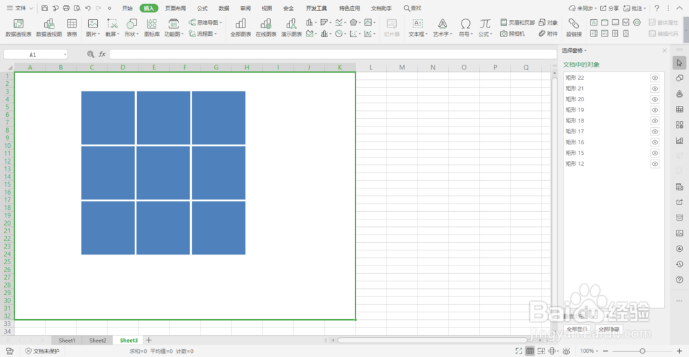The height and width of the screenshot is (357, 689).
Task: Toggle visibility of 矩形 22
Action: (655, 78)
